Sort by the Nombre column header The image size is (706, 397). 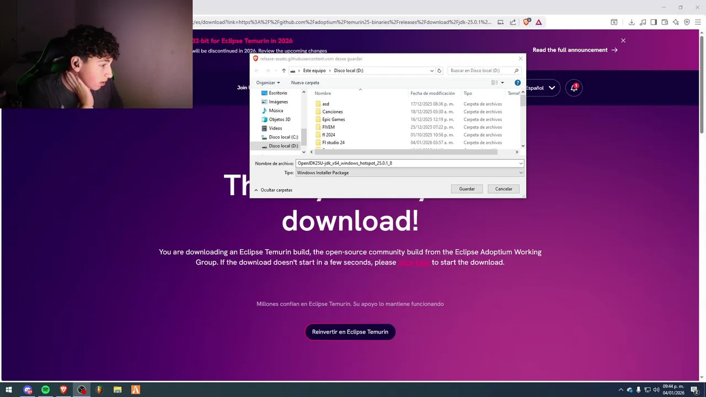[360, 94]
